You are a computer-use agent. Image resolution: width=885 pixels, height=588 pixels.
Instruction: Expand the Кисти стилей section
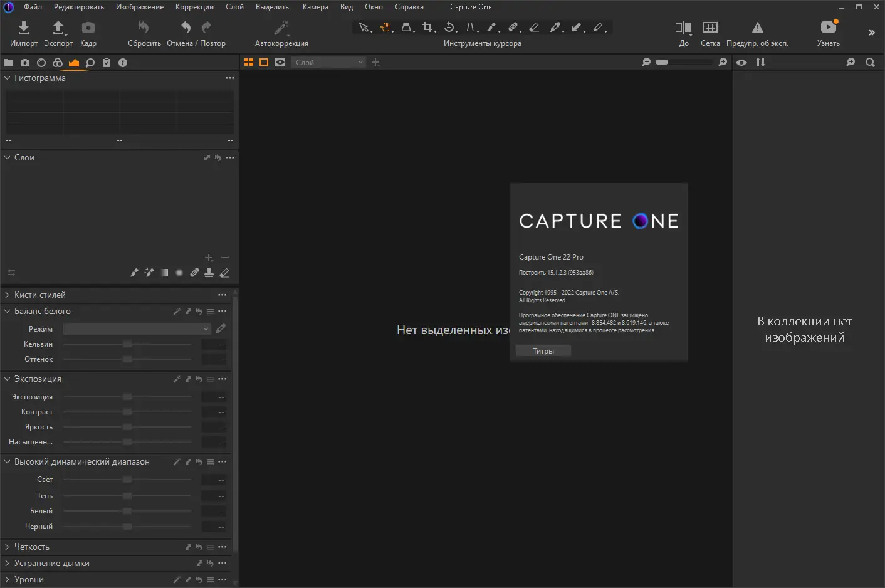pyautogui.click(x=39, y=295)
